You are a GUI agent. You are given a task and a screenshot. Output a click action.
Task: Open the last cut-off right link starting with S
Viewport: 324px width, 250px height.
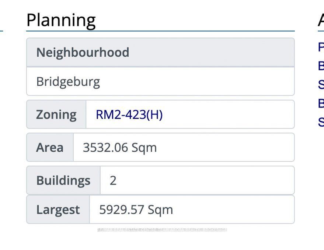[x=321, y=122]
